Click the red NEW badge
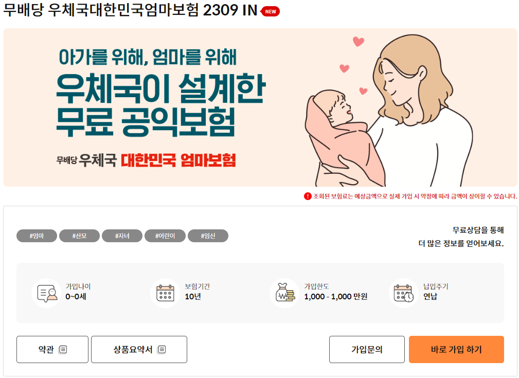This screenshot has width=519, height=378. pyautogui.click(x=270, y=12)
